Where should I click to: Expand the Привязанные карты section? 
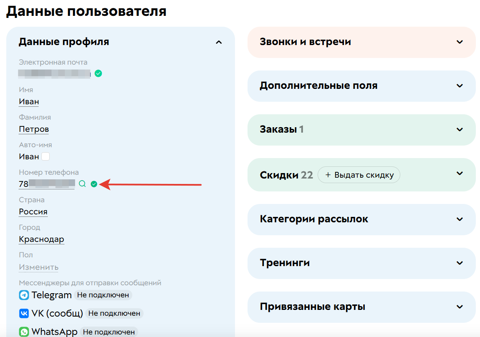tap(460, 307)
